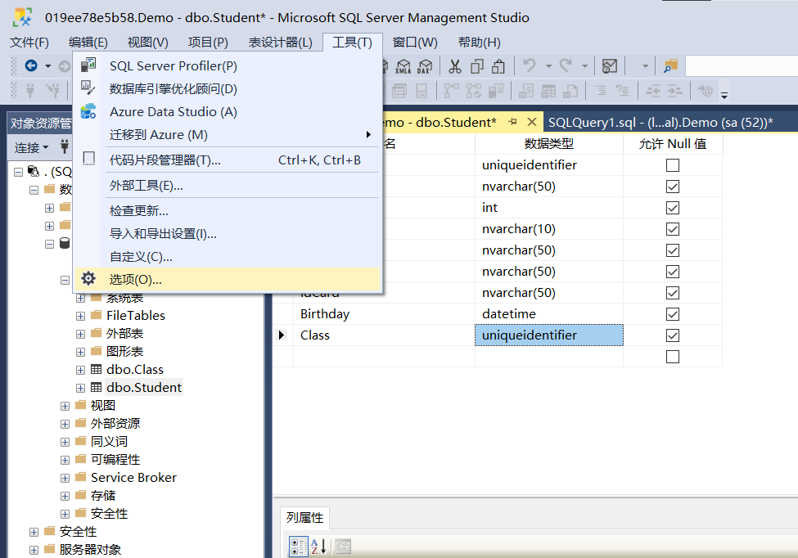Image resolution: width=798 pixels, height=558 pixels.
Task: Expand the 视图 folder node
Action: click(x=65, y=407)
